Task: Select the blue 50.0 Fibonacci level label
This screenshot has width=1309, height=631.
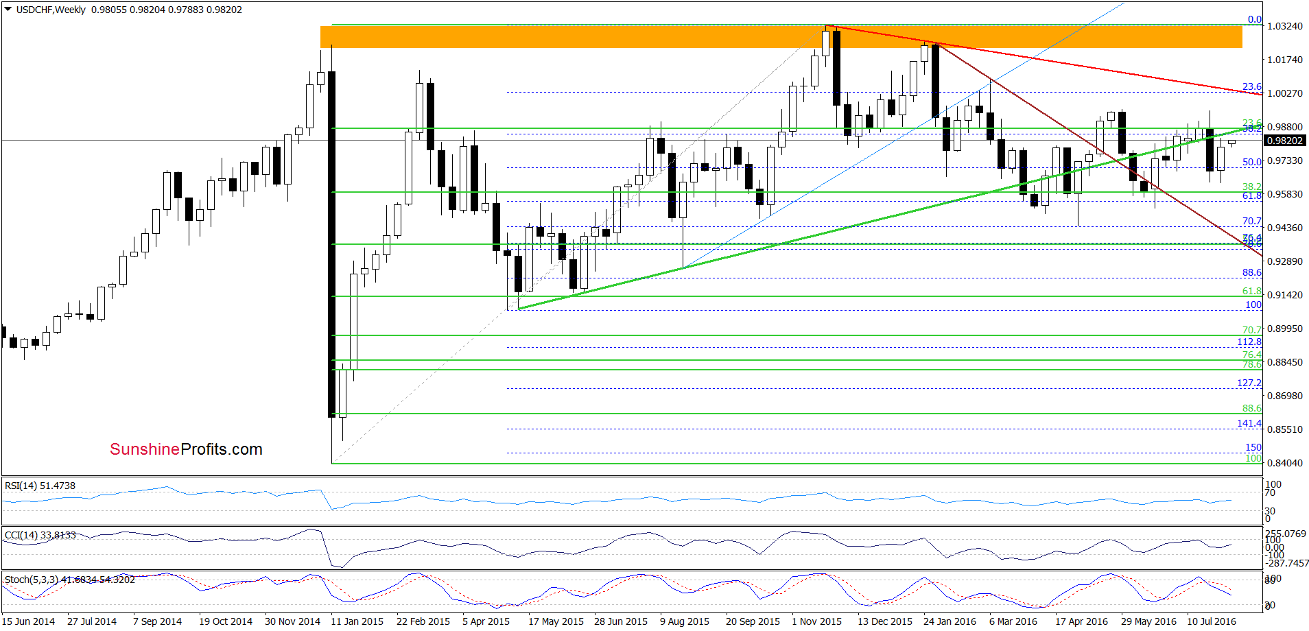Action: click(x=1252, y=162)
